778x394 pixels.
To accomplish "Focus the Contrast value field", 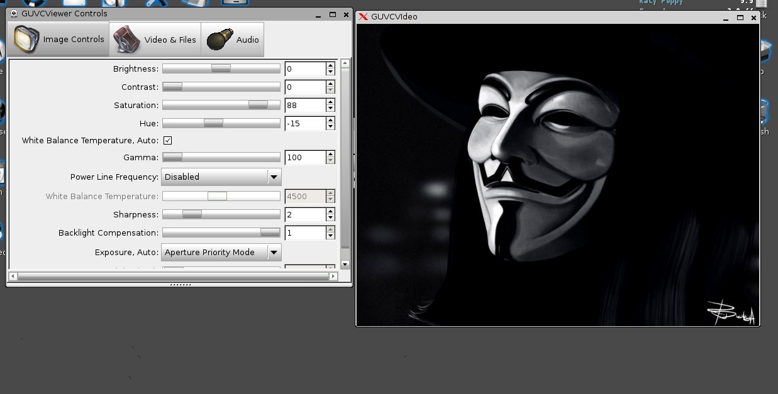I will coord(305,87).
